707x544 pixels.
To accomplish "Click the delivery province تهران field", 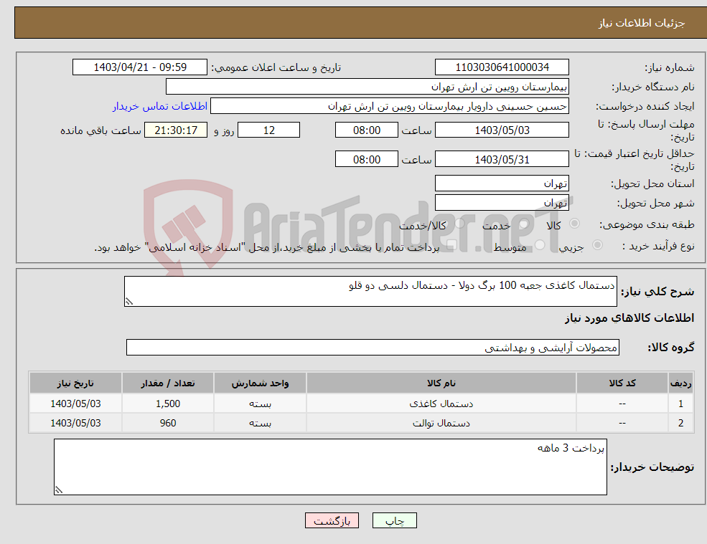I will pyautogui.click(x=502, y=183).
